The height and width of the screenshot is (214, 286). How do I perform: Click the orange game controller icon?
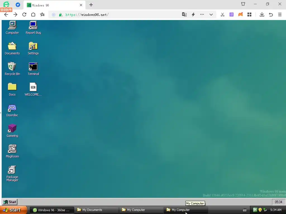point(240,14)
